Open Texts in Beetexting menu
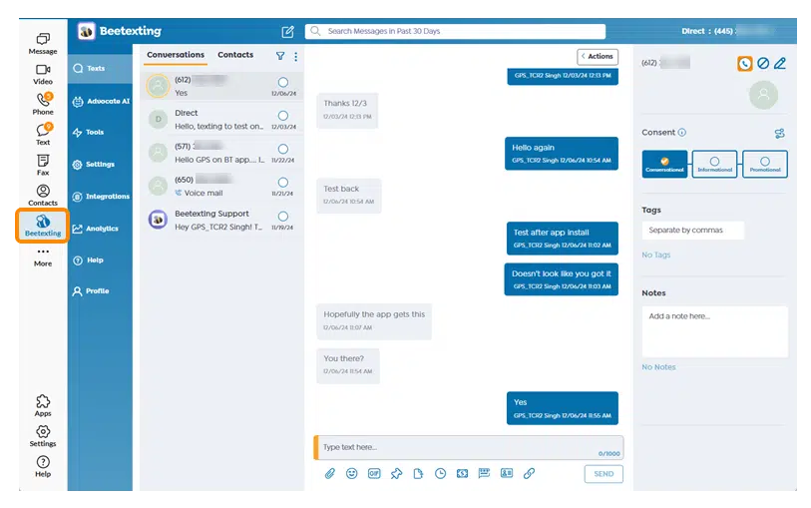The height and width of the screenshot is (508, 811). coord(100,68)
